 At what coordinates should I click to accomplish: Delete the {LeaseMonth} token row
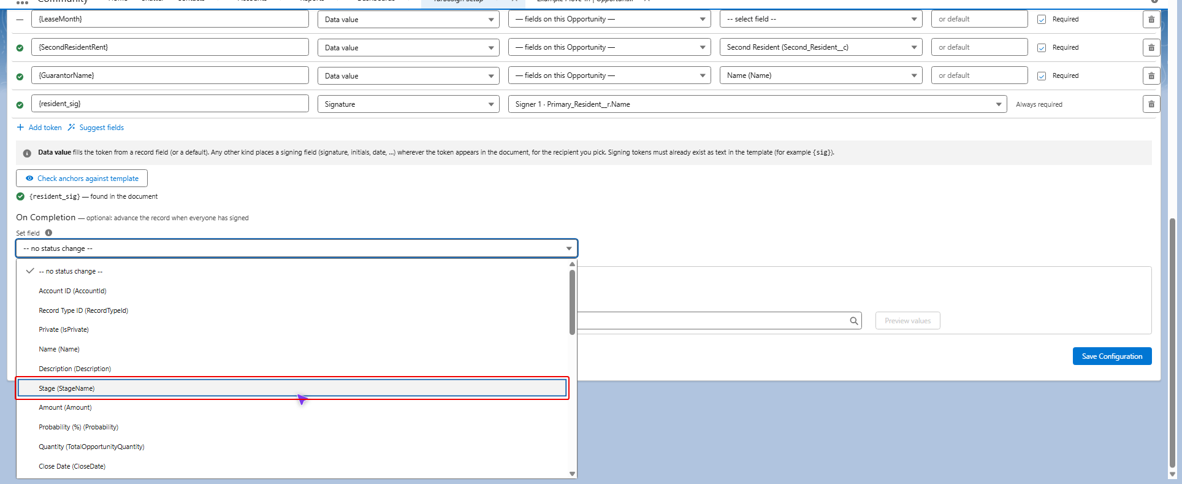pos(1151,19)
